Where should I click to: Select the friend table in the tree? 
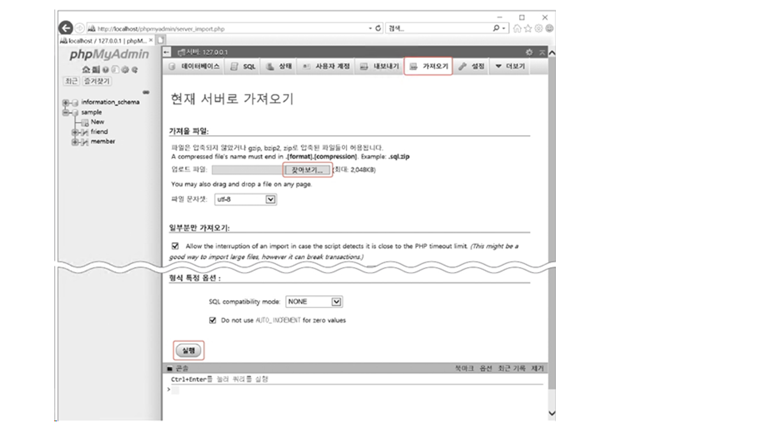click(99, 132)
